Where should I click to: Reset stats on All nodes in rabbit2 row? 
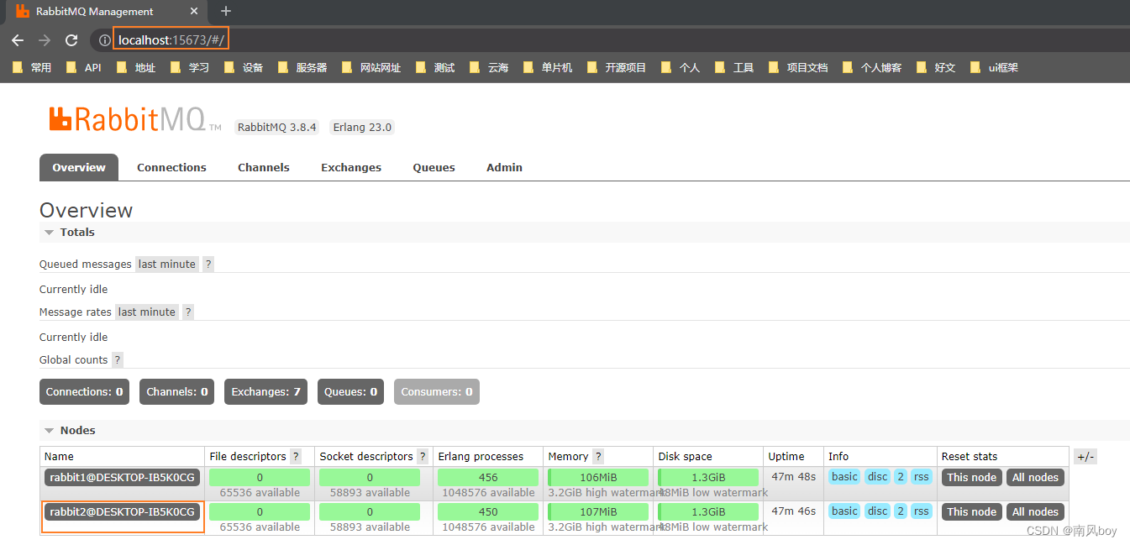coord(1035,511)
